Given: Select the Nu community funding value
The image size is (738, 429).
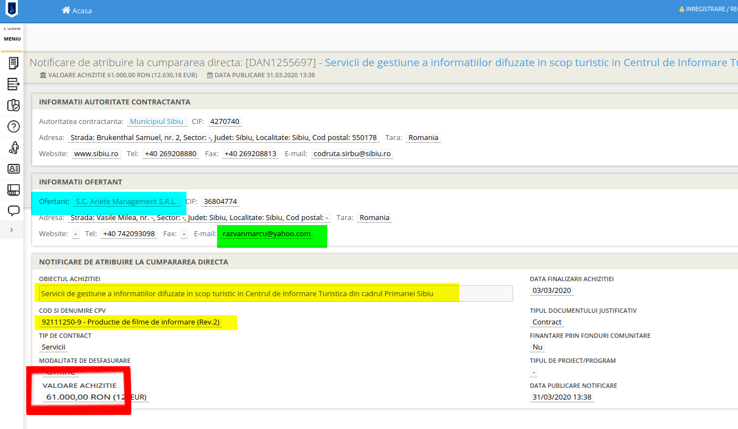Looking at the screenshot, I should pyautogui.click(x=537, y=347).
